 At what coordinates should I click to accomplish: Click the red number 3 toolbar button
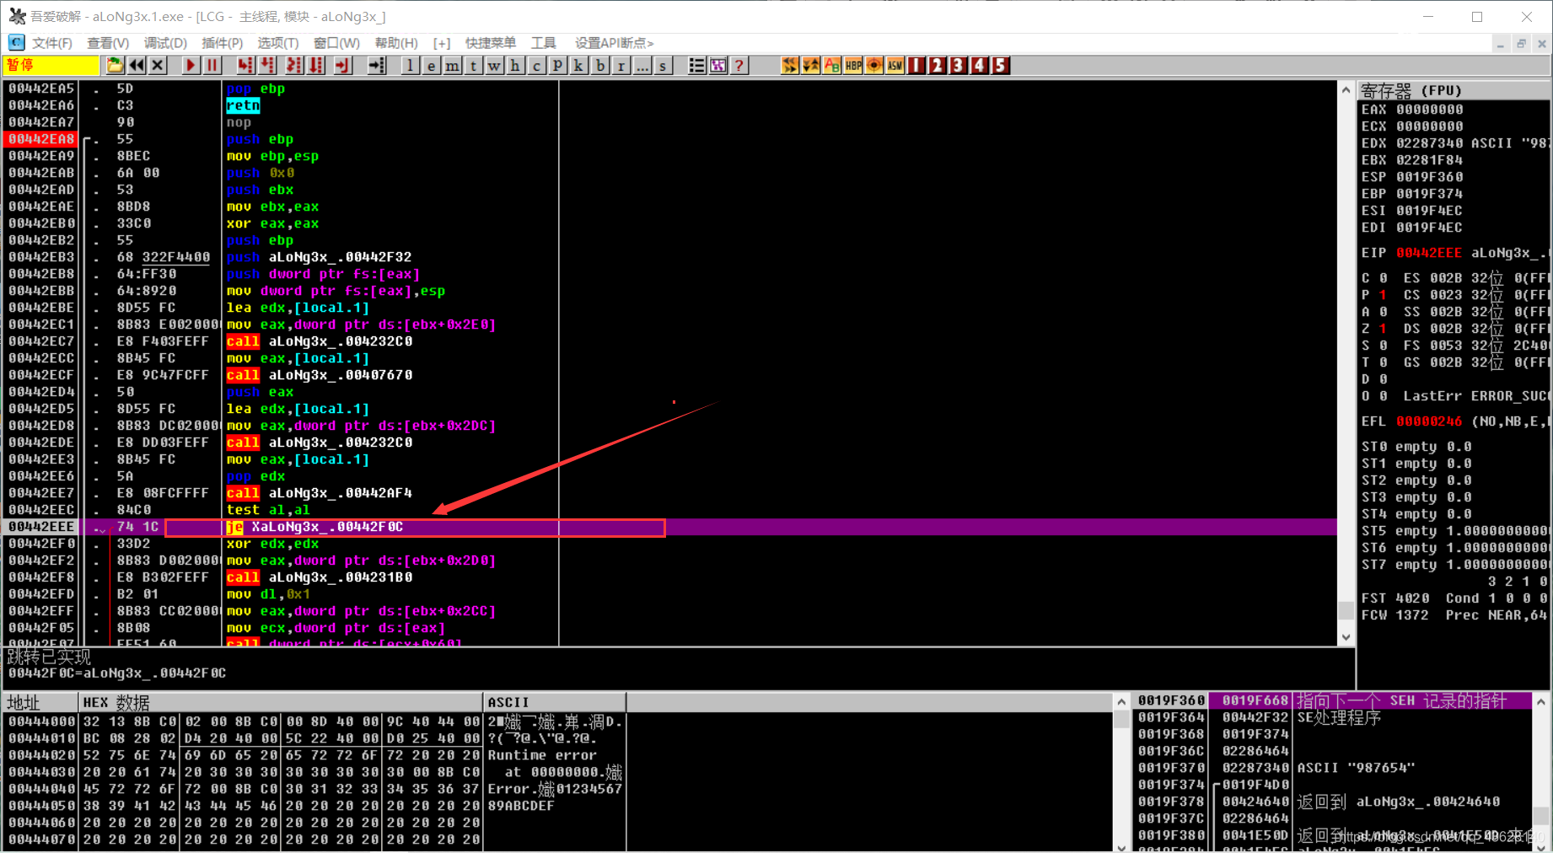pos(958,65)
